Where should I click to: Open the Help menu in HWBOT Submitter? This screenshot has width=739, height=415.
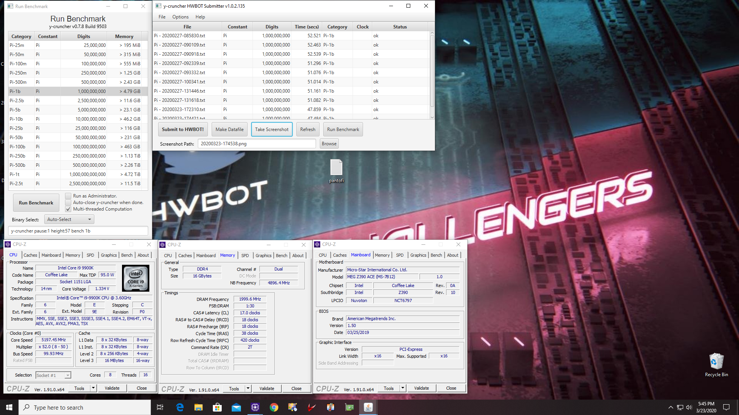point(200,17)
